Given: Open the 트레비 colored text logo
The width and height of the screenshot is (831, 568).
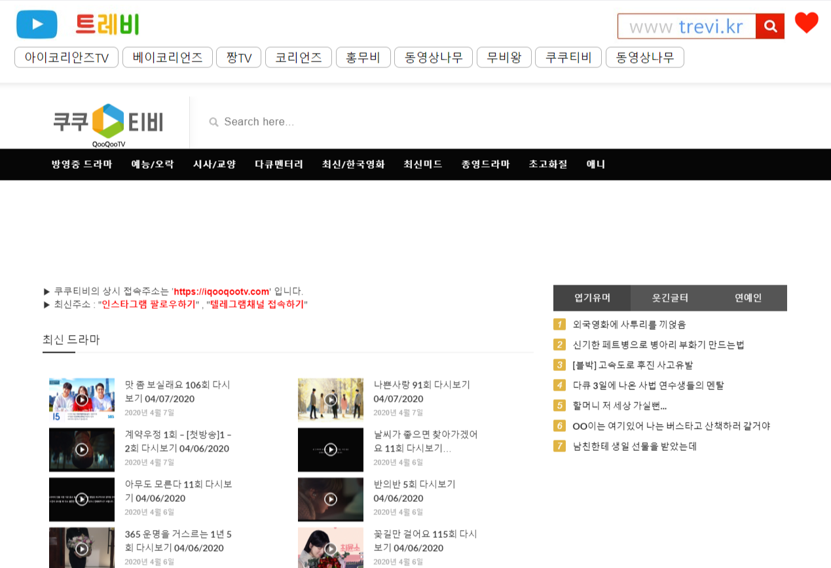Looking at the screenshot, I should (107, 25).
